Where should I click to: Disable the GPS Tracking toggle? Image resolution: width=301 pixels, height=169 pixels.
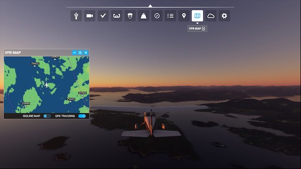82,116
